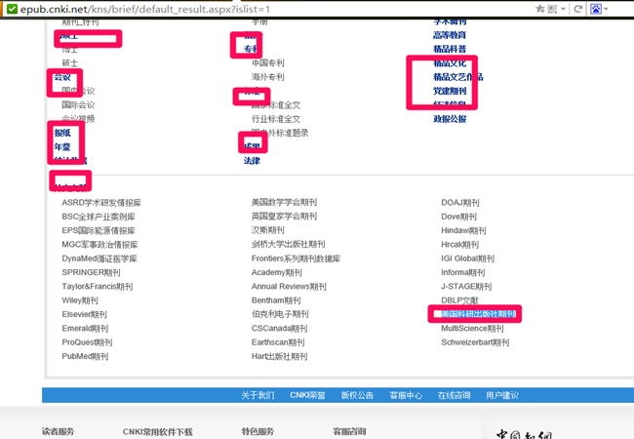Viewport: 634px width, 439px height.
Task: Open the 政报公报 link
Action: [450, 119]
